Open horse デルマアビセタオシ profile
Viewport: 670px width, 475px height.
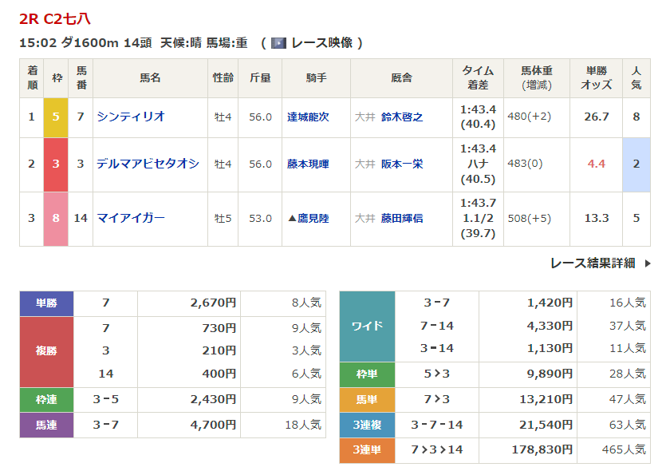[148, 164]
